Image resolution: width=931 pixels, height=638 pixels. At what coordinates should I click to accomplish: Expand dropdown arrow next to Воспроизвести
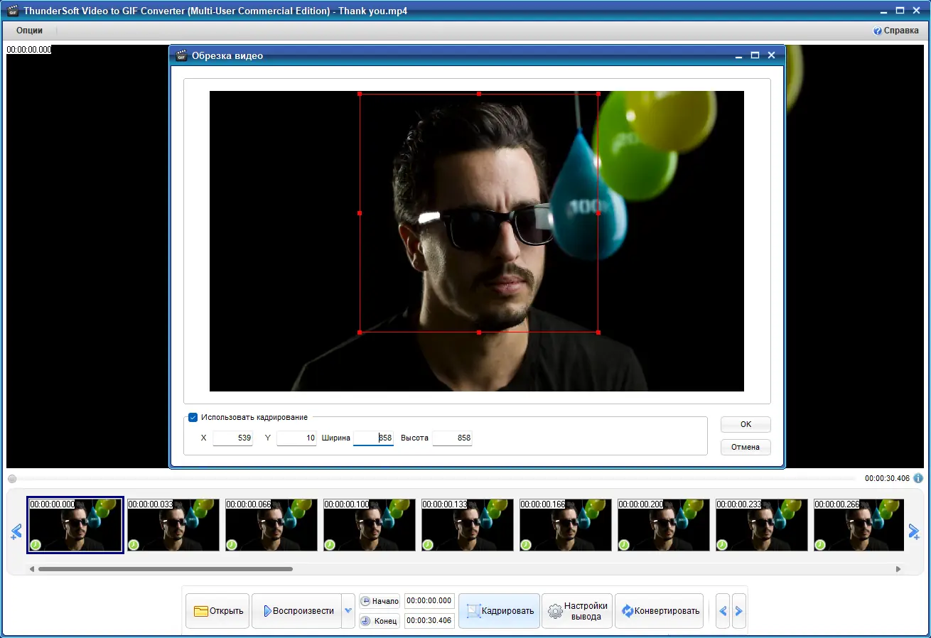click(x=348, y=611)
